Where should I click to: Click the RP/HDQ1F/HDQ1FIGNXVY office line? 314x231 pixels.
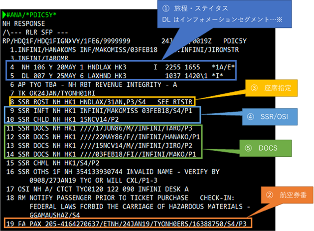tap(66, 41)
